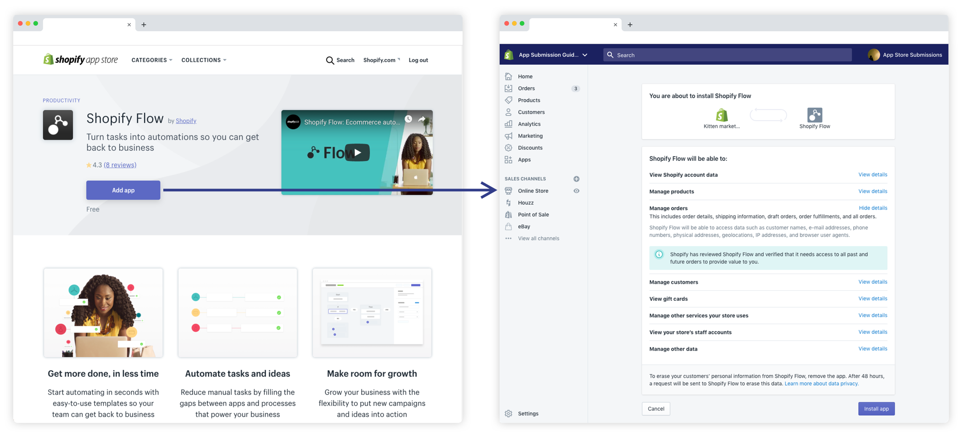Click the PRODUCTIVITY category label
The height and width of the screenshot is (448, 971).
click(x=61, y=100)
